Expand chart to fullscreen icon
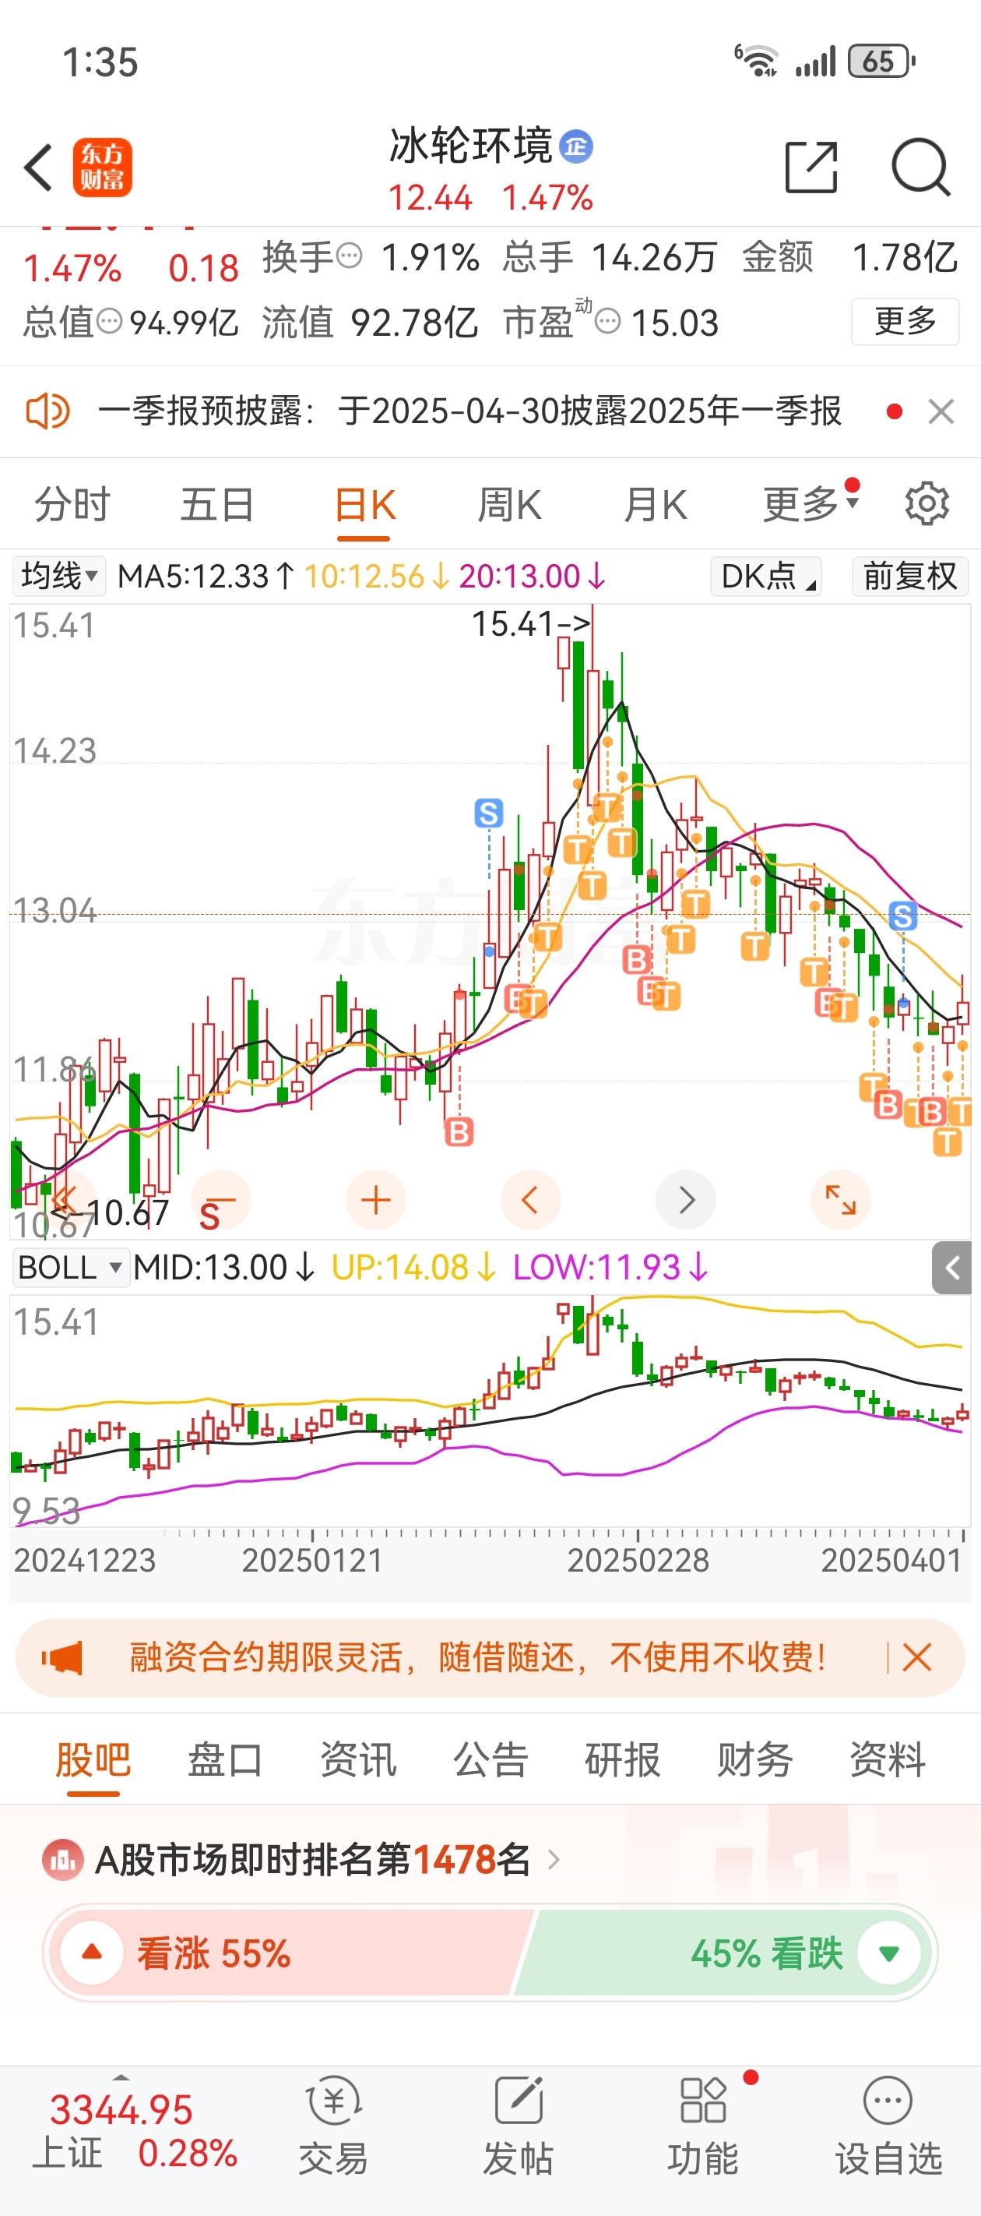 (x=840, y=1199)
